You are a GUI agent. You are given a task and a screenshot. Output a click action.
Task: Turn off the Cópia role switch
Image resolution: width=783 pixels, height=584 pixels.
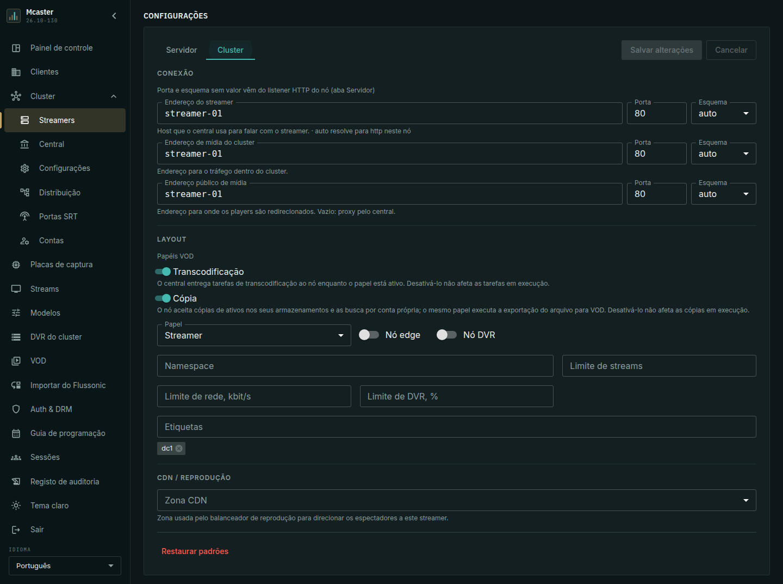pyautogui.click(x=163, y=298)
